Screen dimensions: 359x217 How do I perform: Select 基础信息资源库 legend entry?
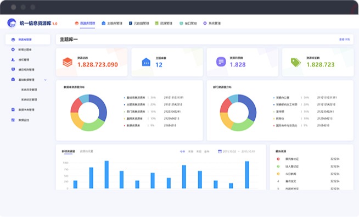[136, 98]
